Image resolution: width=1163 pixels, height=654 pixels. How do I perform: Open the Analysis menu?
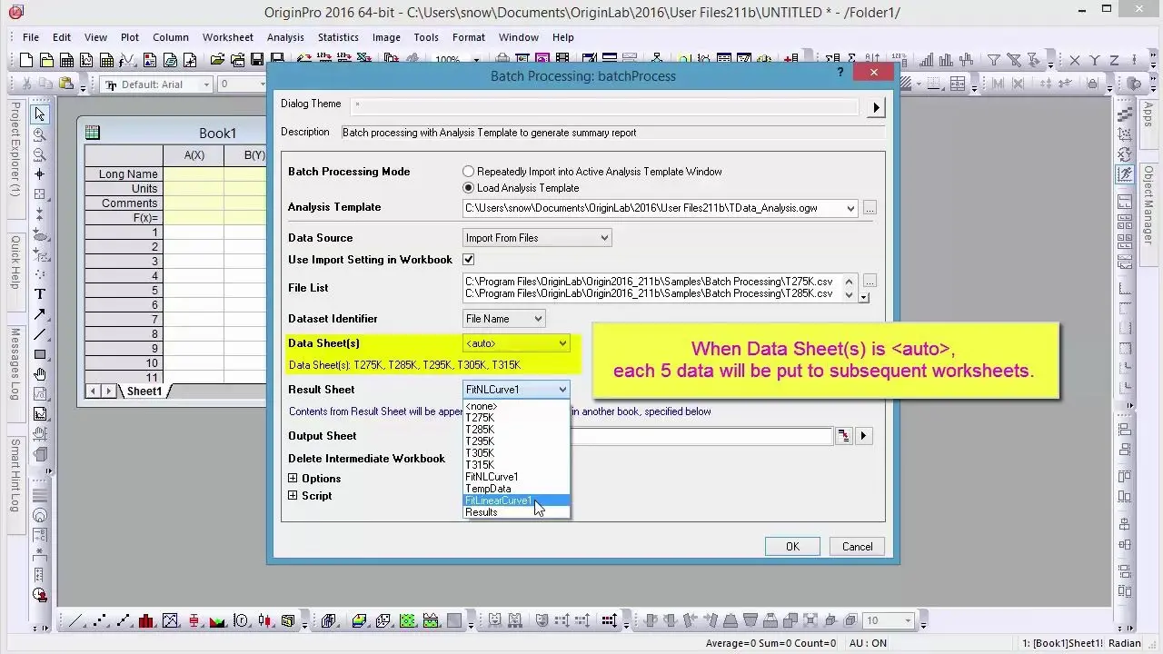click(x=285, y=37)
